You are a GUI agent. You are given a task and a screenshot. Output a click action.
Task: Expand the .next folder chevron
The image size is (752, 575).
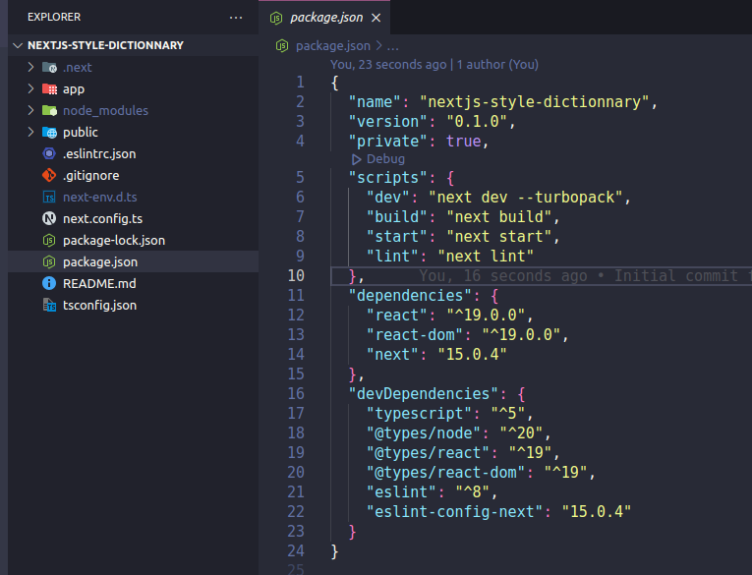(30, 67)
